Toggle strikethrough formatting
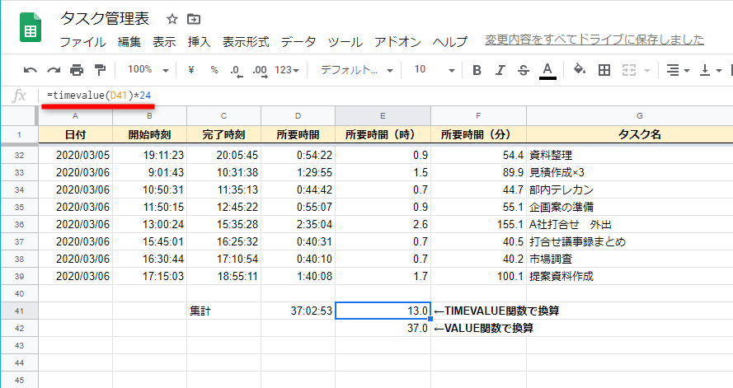This screenshot has height=388, width=733. (x=524, y=70)
